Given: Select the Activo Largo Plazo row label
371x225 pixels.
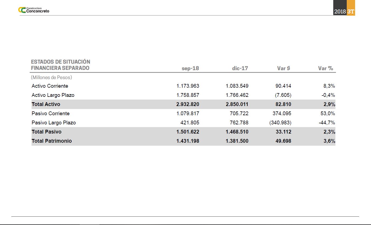Looking at the screenshot, I should (53, 95).
